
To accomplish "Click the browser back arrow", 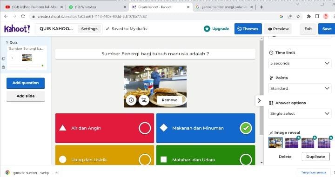I will coord(6,16).
